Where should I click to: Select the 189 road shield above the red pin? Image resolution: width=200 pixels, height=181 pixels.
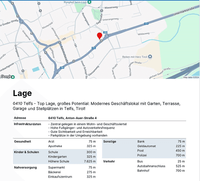click(105, 32)
